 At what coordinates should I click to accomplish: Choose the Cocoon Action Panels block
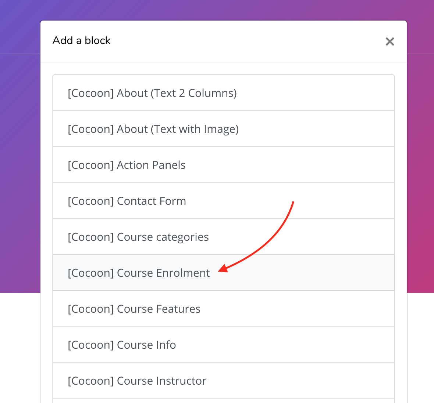pyautogui.click(x=224, y=165)
